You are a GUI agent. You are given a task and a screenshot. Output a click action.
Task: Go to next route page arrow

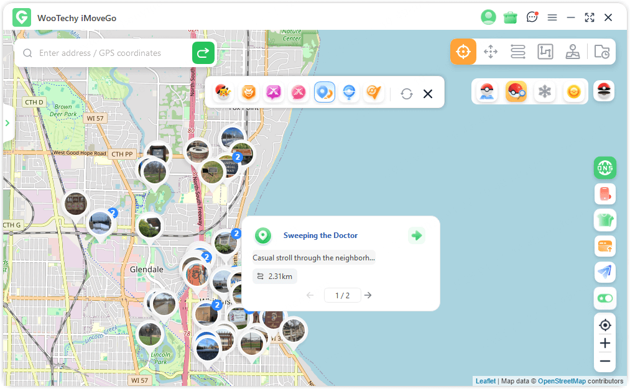point(368,295)
